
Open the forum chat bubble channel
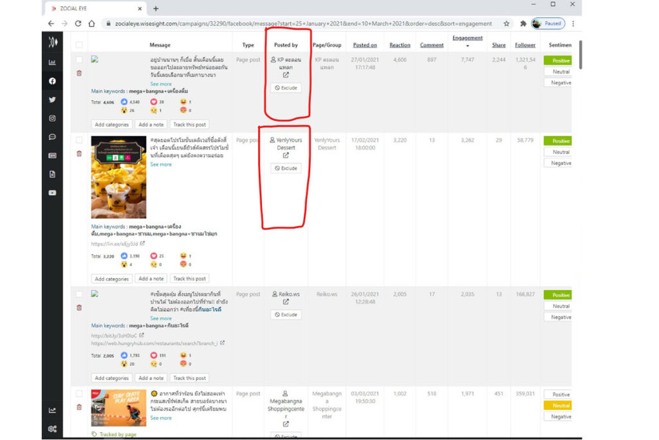point(52,137)
